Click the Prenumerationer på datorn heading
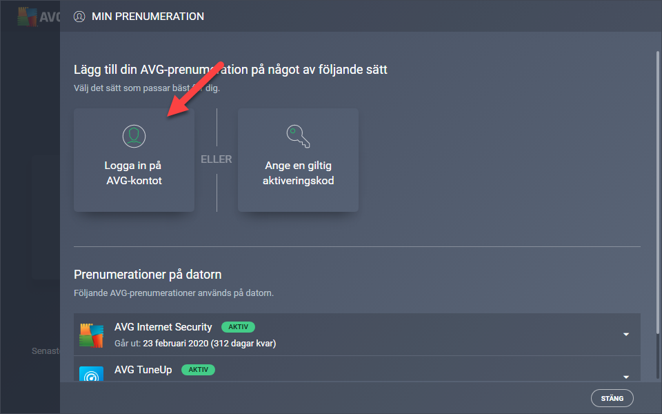Viewport: 662px width, 414px height. [148, 275]
